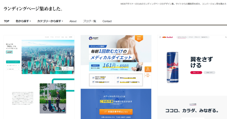Click the phone number 03-3837-1880
Screen dimensions: 227x119
[124, 117]
